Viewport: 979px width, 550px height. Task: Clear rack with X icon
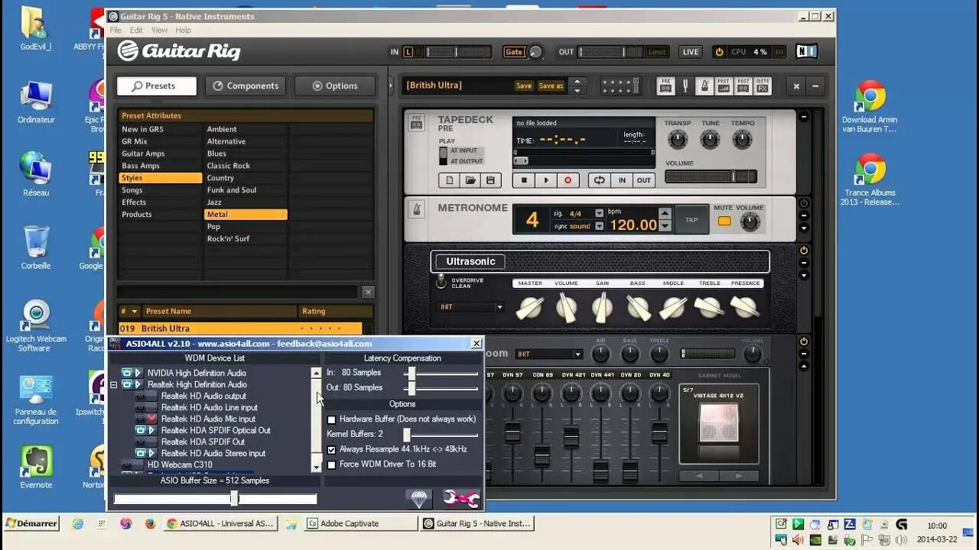point(796,86)
